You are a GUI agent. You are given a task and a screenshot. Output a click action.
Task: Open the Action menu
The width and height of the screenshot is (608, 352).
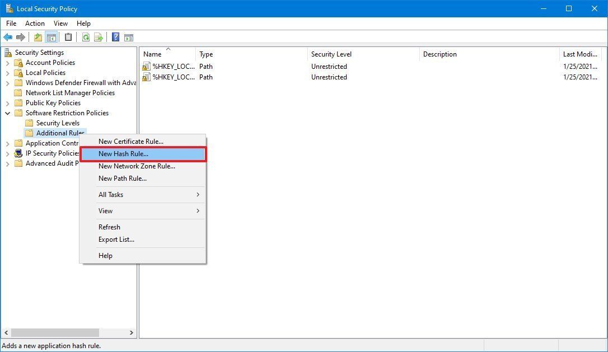(35, 24)
